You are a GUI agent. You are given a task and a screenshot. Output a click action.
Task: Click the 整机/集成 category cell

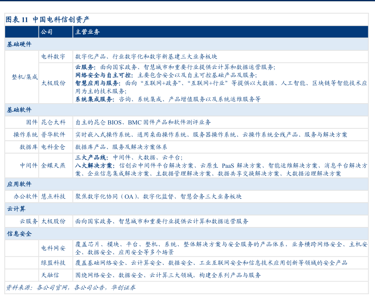(x=24, y=77)
